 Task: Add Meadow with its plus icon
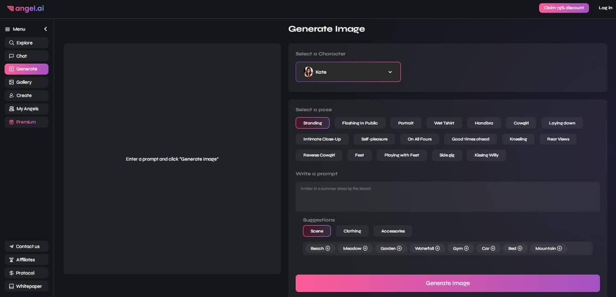click(365, 248)
